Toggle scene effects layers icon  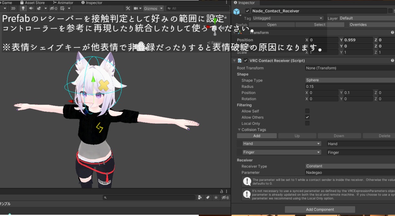[39, 8]
